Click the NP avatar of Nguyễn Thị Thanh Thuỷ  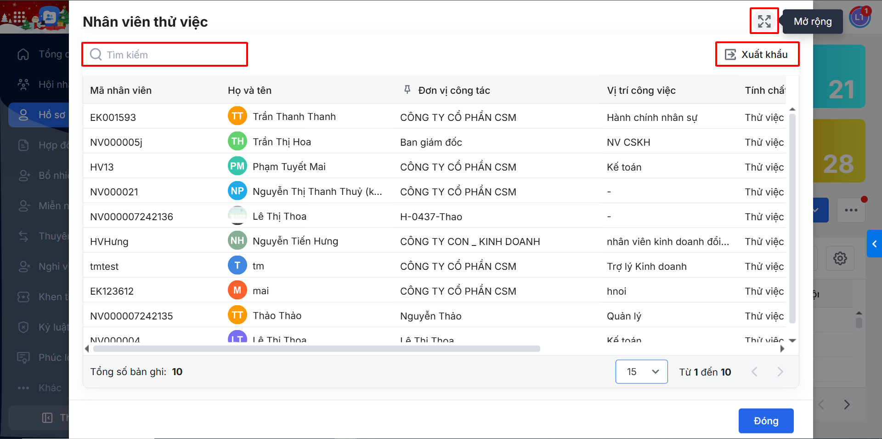click(x=237, y=191)
